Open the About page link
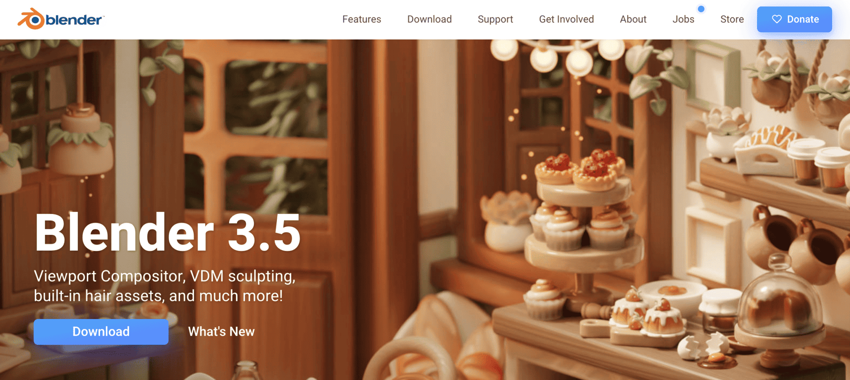Image resolution: width=850 pixels, height=380 pixels. tap(633, 19)
